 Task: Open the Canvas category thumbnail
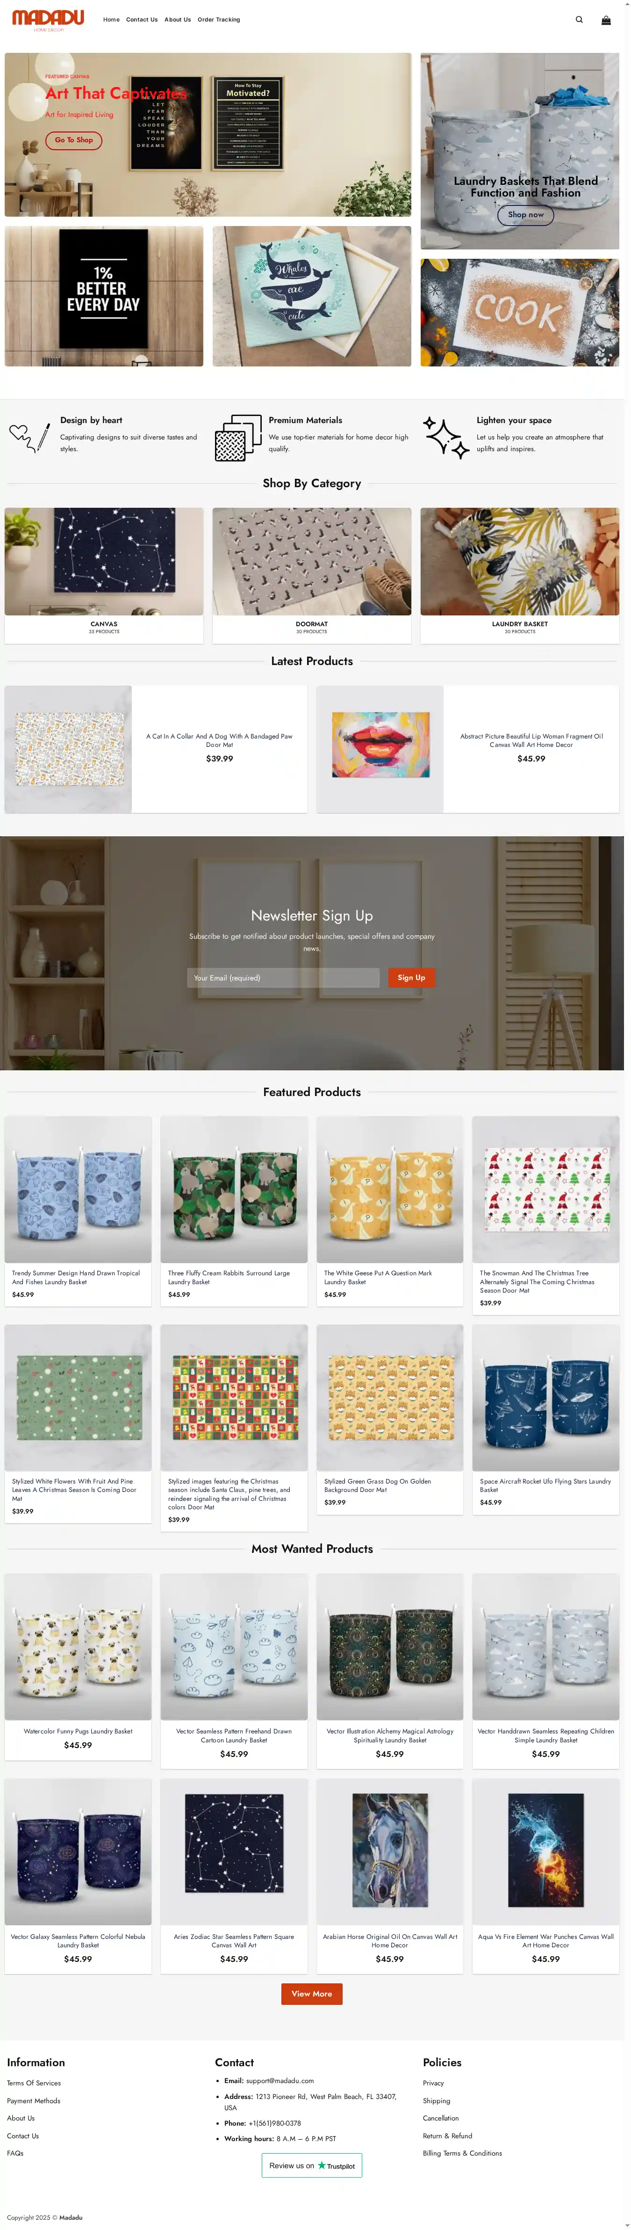[104, 561]
